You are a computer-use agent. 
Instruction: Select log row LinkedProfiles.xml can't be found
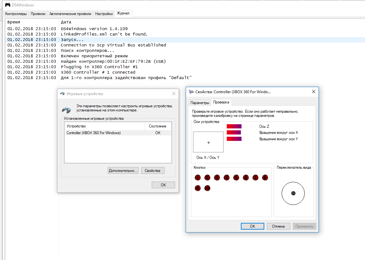[x=185, y=34]
